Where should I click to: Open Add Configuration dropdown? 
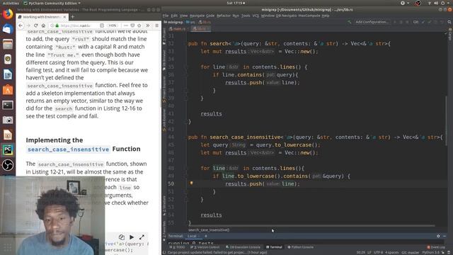click(x=372, y=22)
